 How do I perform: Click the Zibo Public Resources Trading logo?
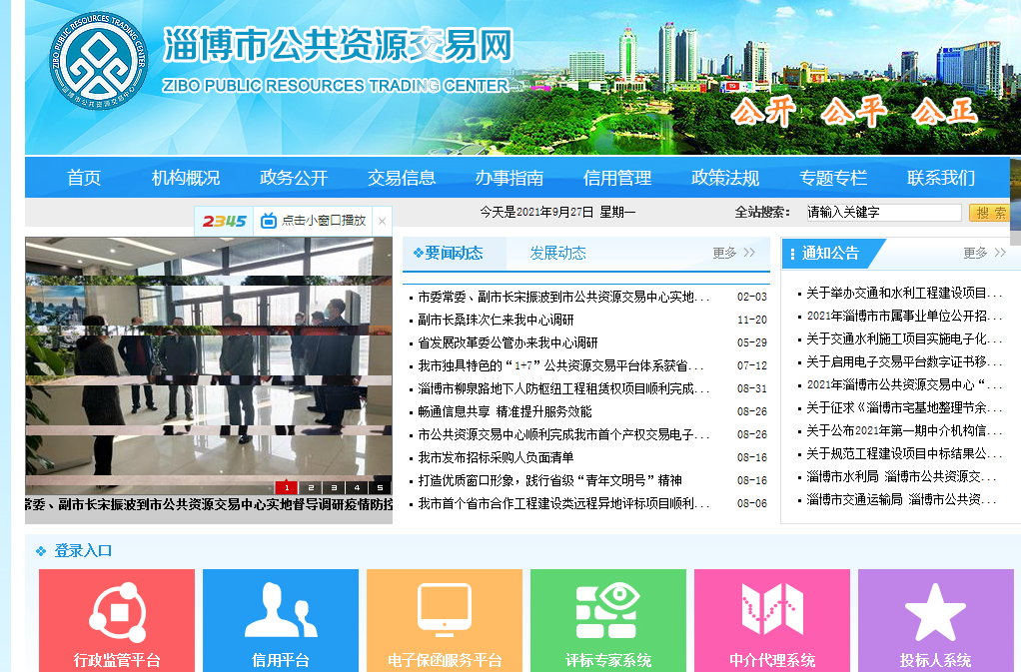pyautogui.click(x=98, y=62)
